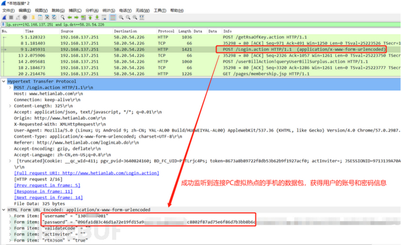The width and height of the screenshot is (401, 245).
Task: Select the Referer: loginLab.do line
Action: click(77, 143)
